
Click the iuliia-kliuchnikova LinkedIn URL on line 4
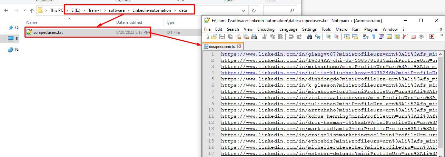(x=329, y=73)
